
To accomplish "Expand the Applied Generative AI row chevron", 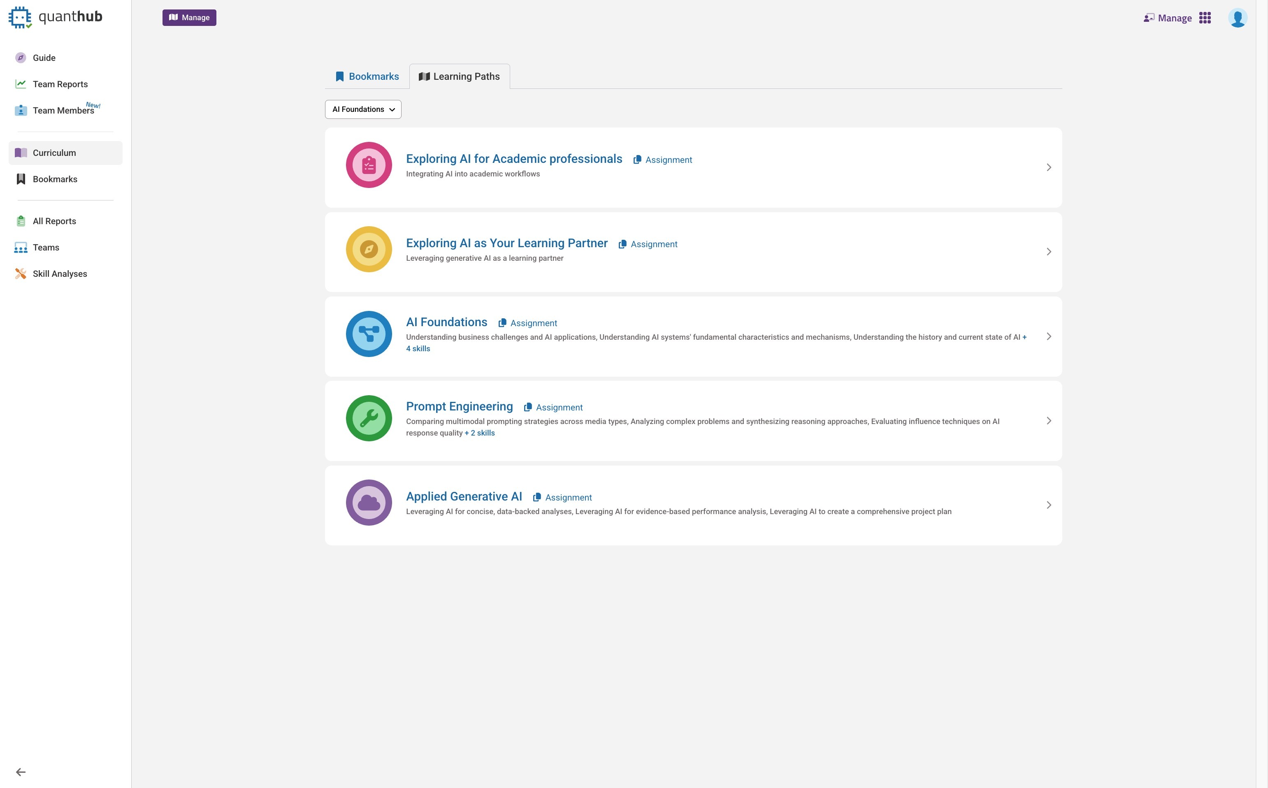I will click(1048, 505).
